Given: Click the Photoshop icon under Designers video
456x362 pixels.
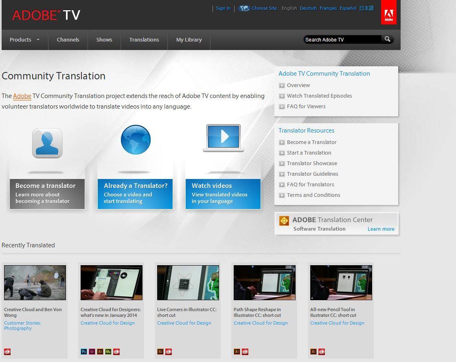Looking at the screenshot, I should pyautogui.click(x=83, y=352).
